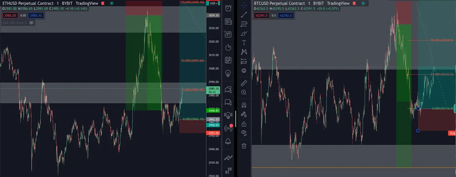The height and width of the screenshot is (177, 456).
Task: Click the red Stop label on BTCUSD chart
Action: (x=452, y=133)
